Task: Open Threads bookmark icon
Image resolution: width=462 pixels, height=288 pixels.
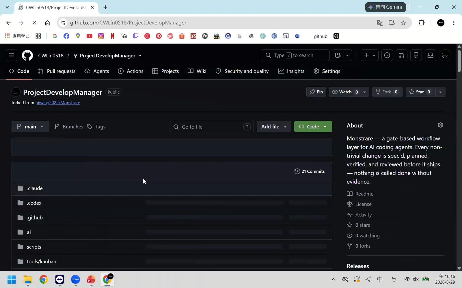Action: 336,36
